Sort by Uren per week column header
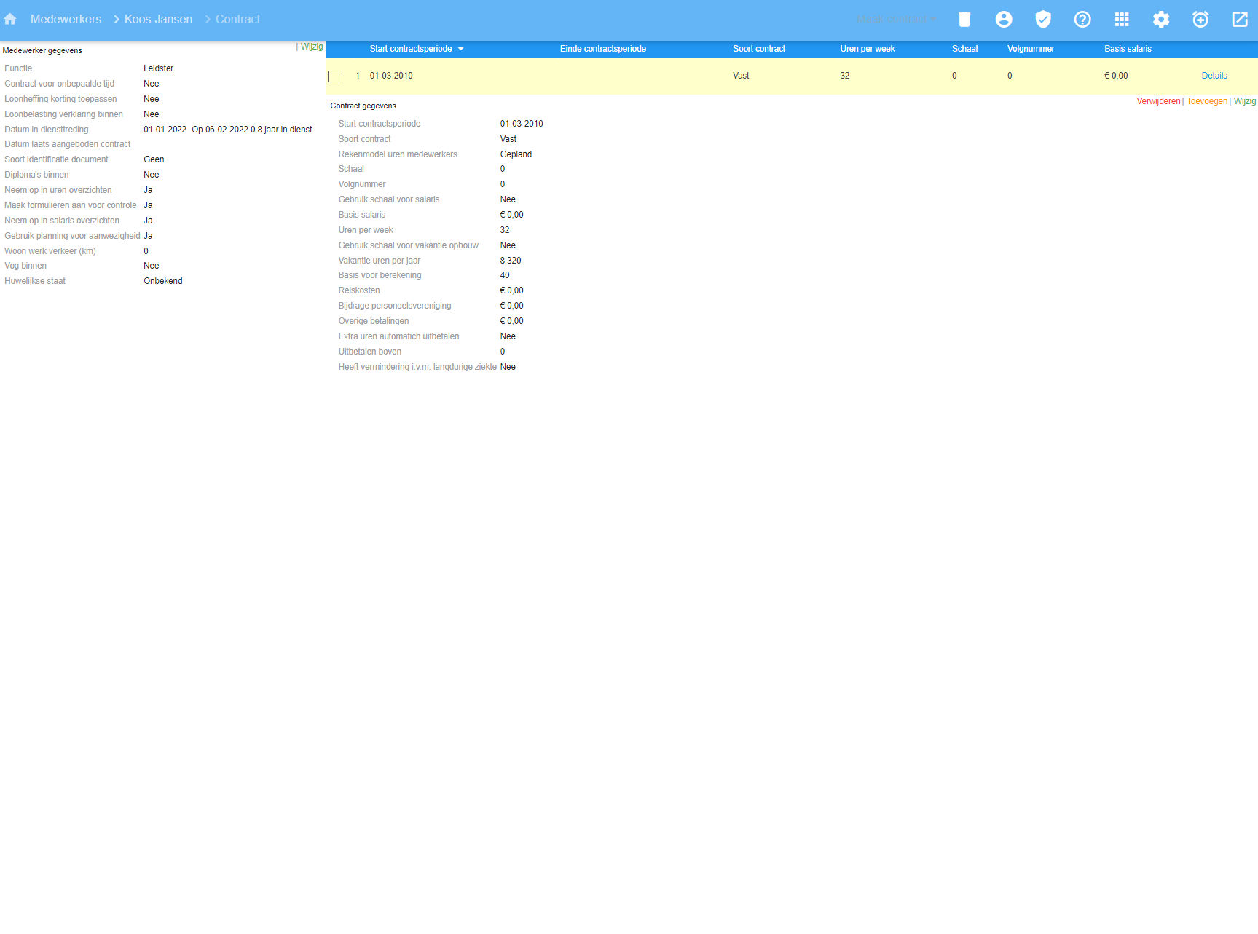This screenshot has height=934, width=1258. coord(867,49)
